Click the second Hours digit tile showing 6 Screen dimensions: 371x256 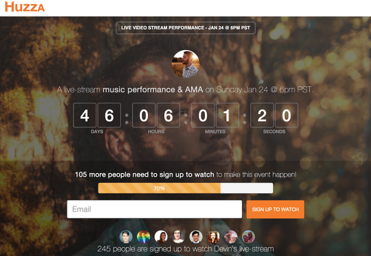pos(168,115)
